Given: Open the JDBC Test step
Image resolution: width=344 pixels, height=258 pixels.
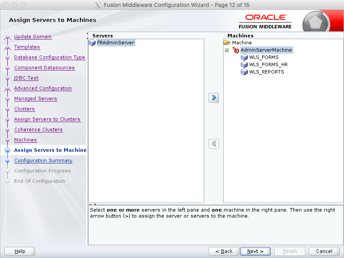Looking at the screenshot, I should coord(26,78).
